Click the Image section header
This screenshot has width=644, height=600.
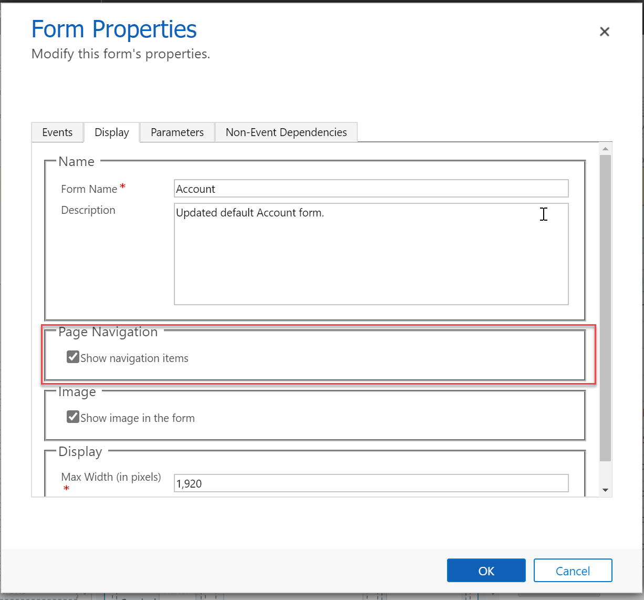[x=77, y=391]
